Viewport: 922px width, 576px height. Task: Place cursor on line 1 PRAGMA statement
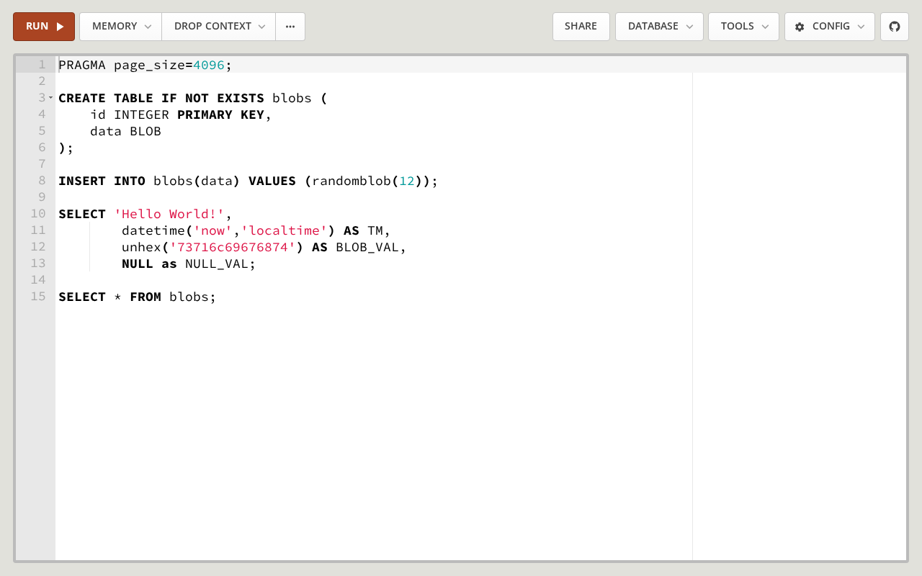pos(144,65)
